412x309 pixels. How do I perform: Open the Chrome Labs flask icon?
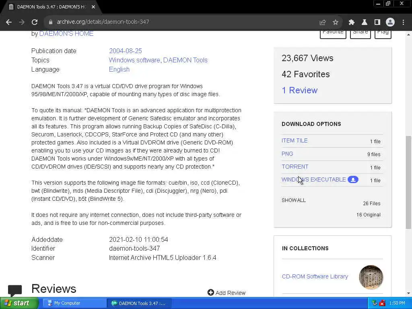[364, 22]
